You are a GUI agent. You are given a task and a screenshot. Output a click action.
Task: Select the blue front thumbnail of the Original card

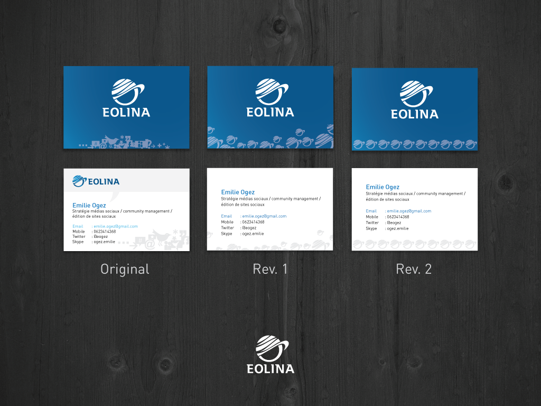(x=126, y=107)
